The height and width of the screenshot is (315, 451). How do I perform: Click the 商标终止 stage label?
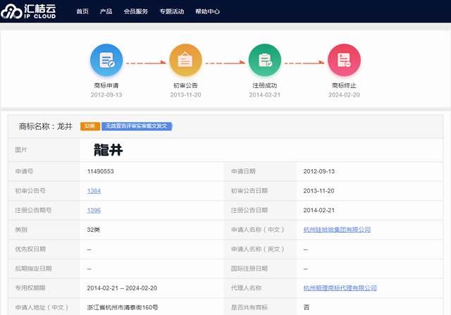tap(344, 85)
